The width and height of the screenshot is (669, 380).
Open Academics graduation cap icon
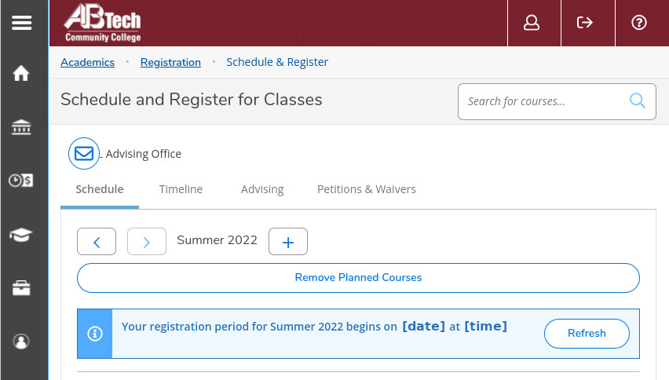(21, 234)
